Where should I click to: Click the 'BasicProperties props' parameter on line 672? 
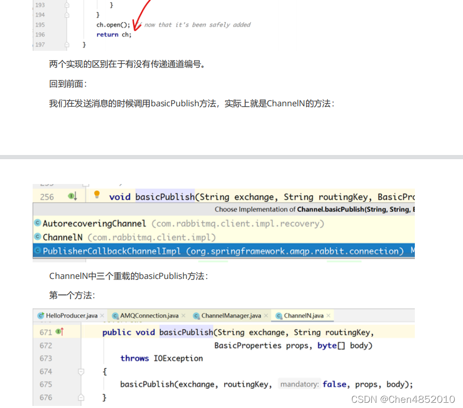pyautogui.click(x=262, y=345)
